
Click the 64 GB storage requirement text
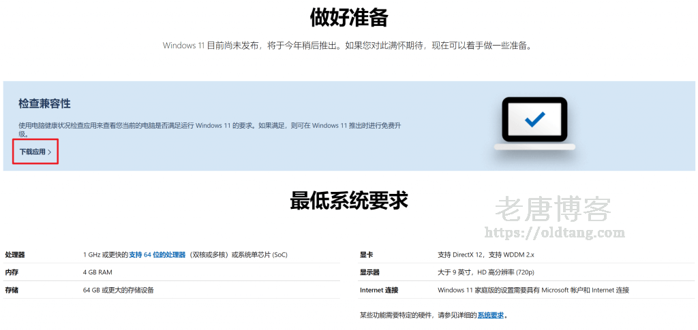click(x=118, y=290)
